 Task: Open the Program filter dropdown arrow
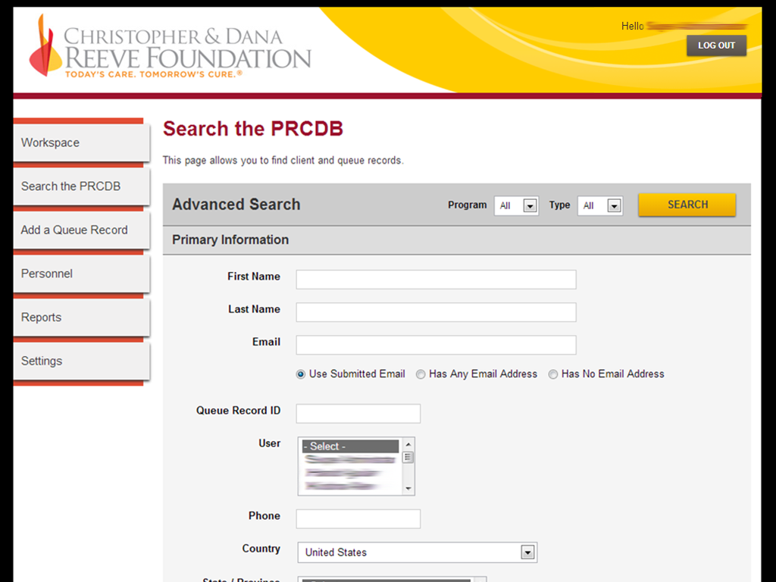click(x=529, y=205)
